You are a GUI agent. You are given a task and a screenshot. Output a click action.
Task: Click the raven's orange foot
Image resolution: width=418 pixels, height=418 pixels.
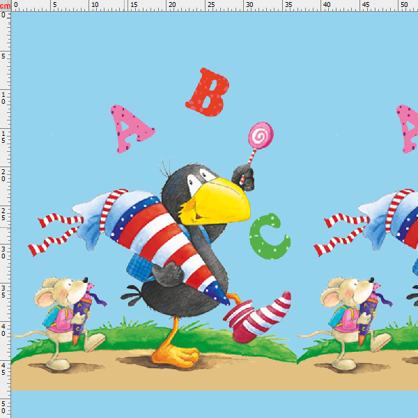(173, 353)
